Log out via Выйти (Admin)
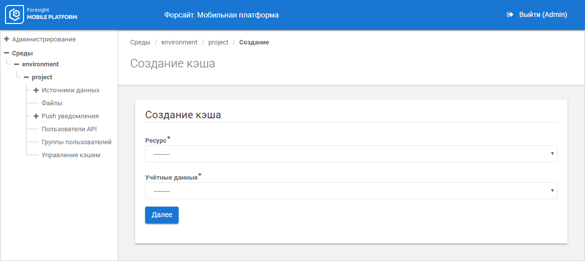This screenshot has width=585, height=261. click(x=542, y=15)
